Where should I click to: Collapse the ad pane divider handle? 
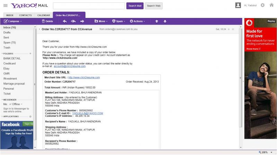point(243,81)
